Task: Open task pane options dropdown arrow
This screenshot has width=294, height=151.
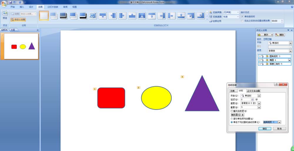Action: tap(288, 30)
